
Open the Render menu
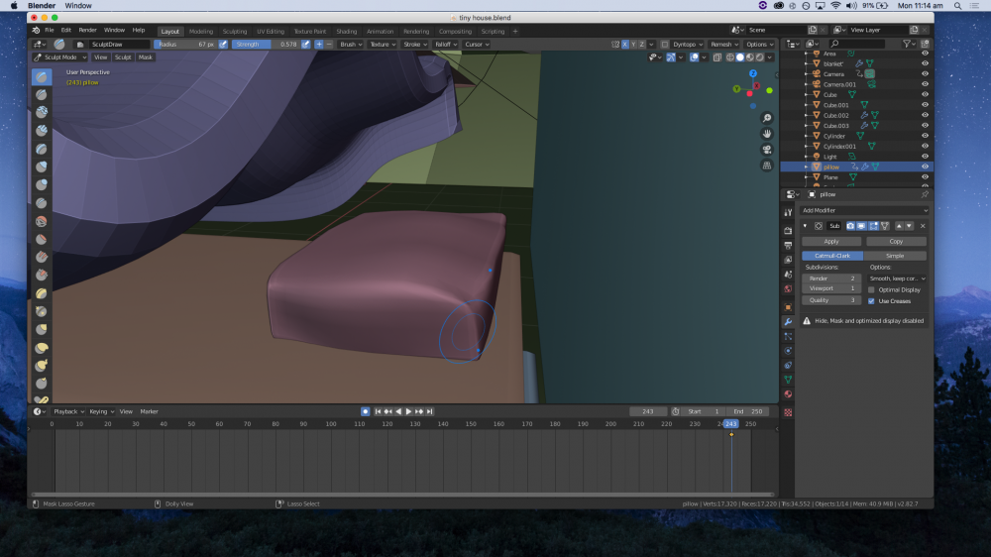click(88, 31)
